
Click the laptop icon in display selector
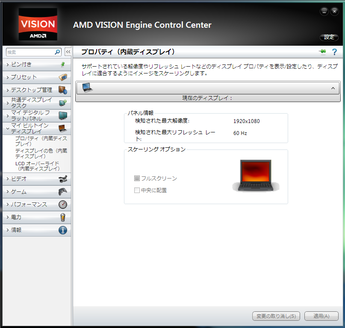point(87,88)
